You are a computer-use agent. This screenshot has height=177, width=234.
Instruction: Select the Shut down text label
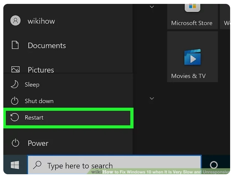coord(39,101)
